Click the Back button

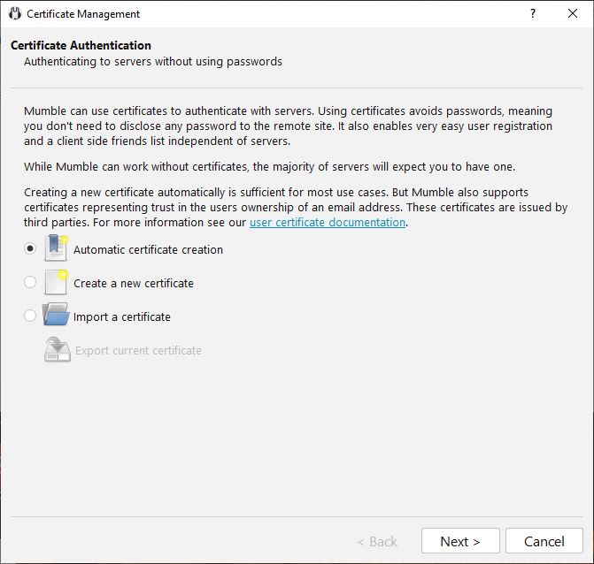(377, 542)
